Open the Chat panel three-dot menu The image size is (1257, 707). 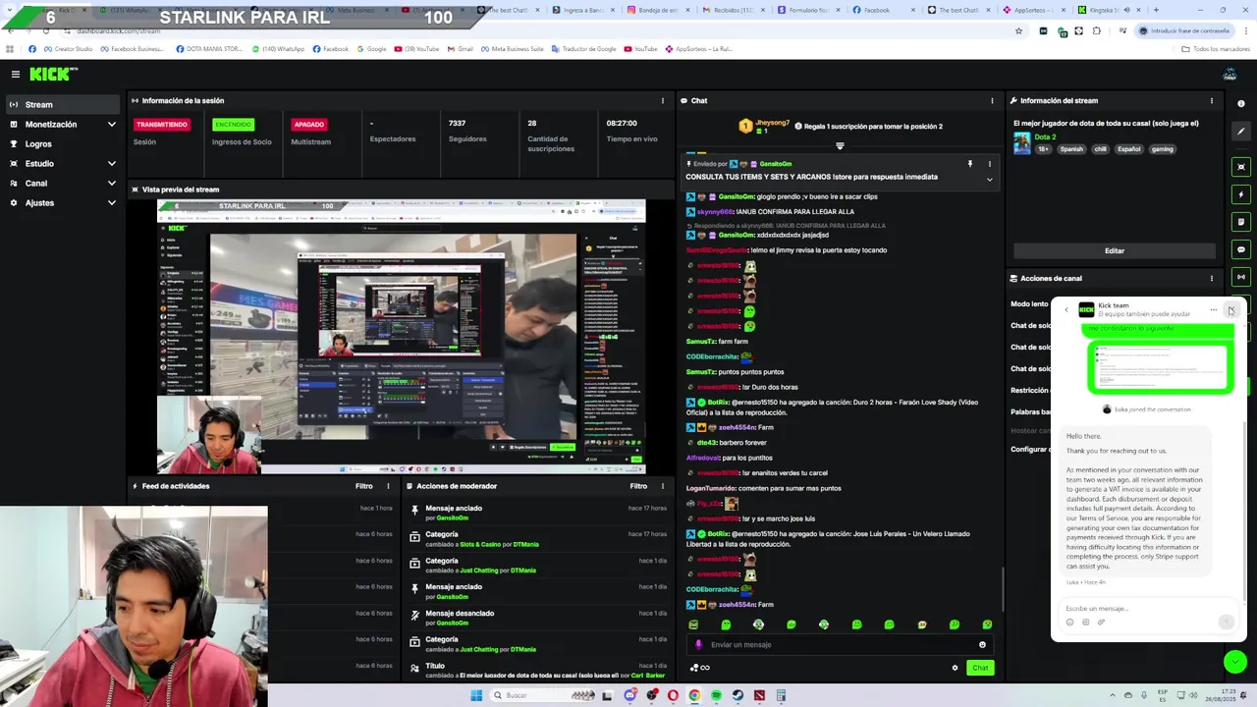pyautogui.click(x=992, y=100)
